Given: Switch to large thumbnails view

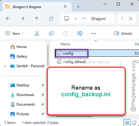Looking at the screenshot, I should pos(134,123).
